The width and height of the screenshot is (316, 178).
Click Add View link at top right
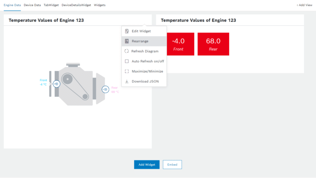(x=304, y=5)
